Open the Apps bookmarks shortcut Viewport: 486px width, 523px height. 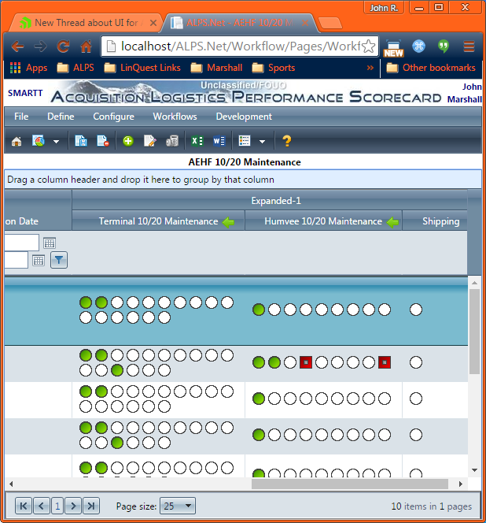(x=28, y=68)
